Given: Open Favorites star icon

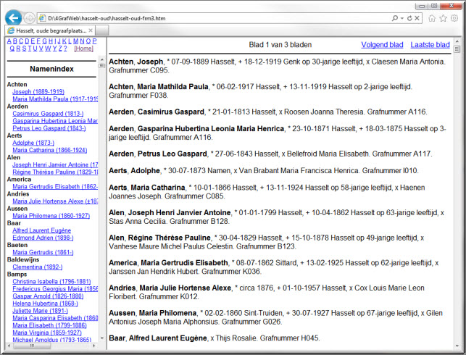Looking at the screenshot, I should tap(443, 17).
